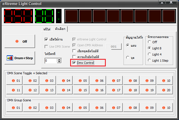Activate DMX Group Scene 07
The width and height of the screenshot is (179, 120).
pos(115,107)
